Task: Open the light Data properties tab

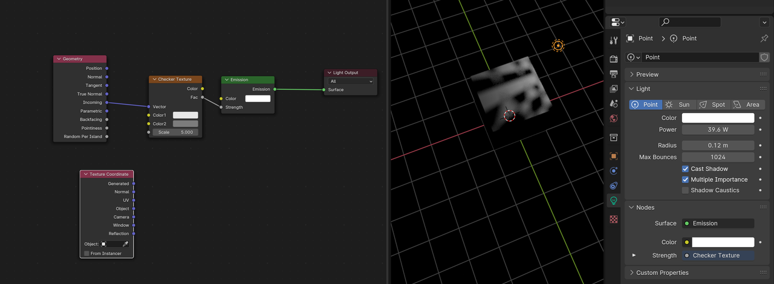Action: tap(614, 201)
